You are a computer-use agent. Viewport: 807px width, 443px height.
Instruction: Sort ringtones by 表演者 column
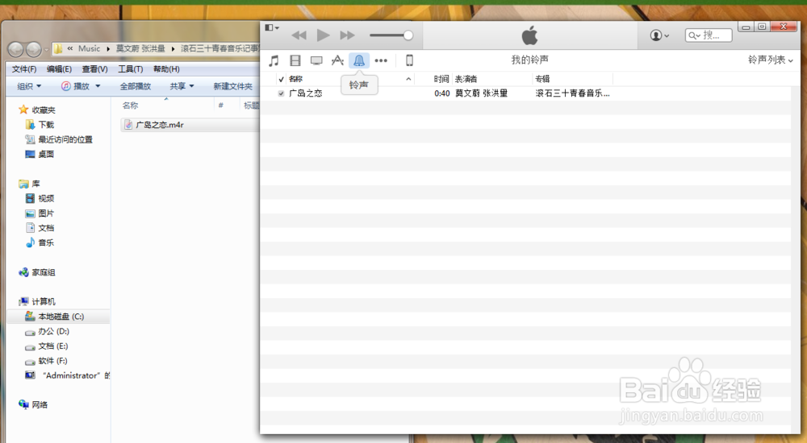pos(466,79)
